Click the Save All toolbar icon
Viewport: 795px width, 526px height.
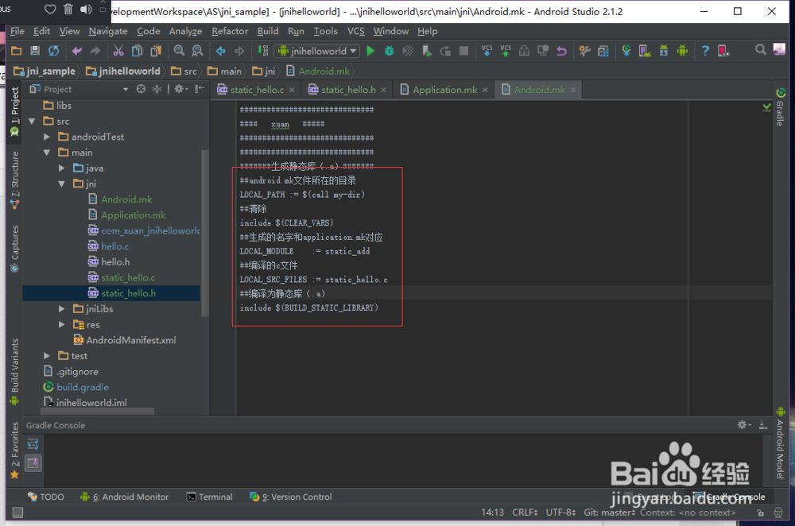pos(35,51)
